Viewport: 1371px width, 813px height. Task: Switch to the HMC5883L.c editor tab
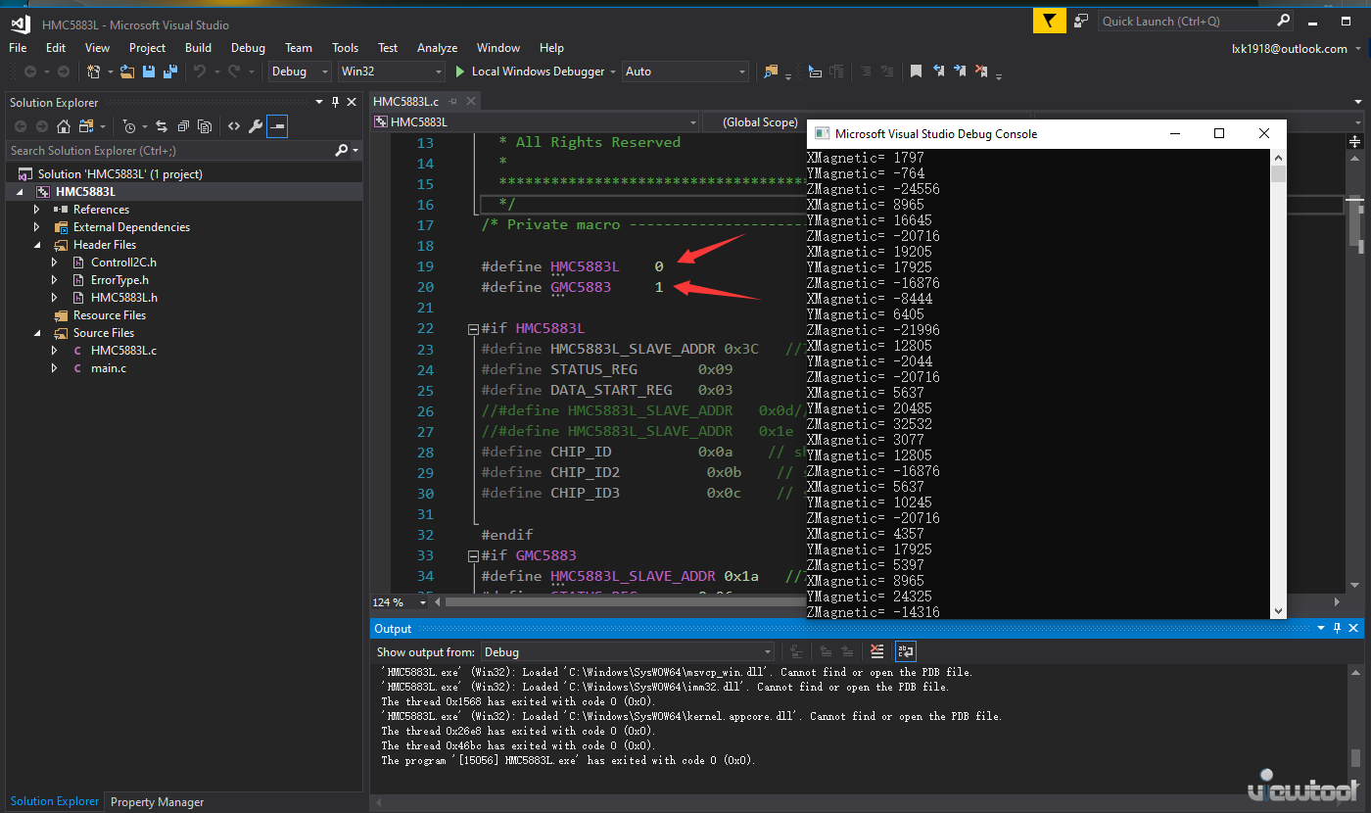pos(406,102)
